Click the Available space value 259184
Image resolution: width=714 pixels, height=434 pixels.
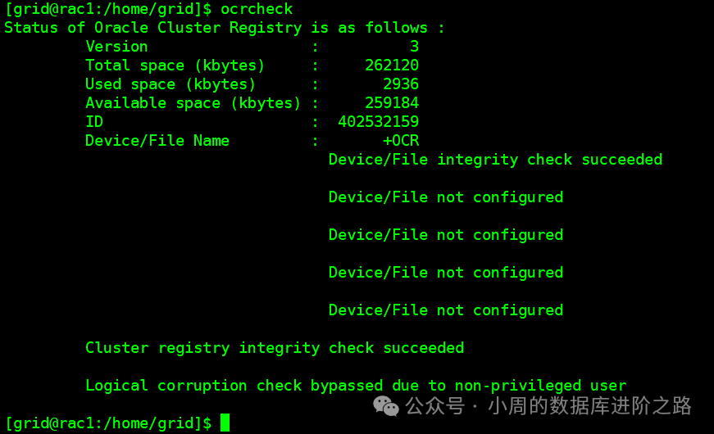[392, 103]
